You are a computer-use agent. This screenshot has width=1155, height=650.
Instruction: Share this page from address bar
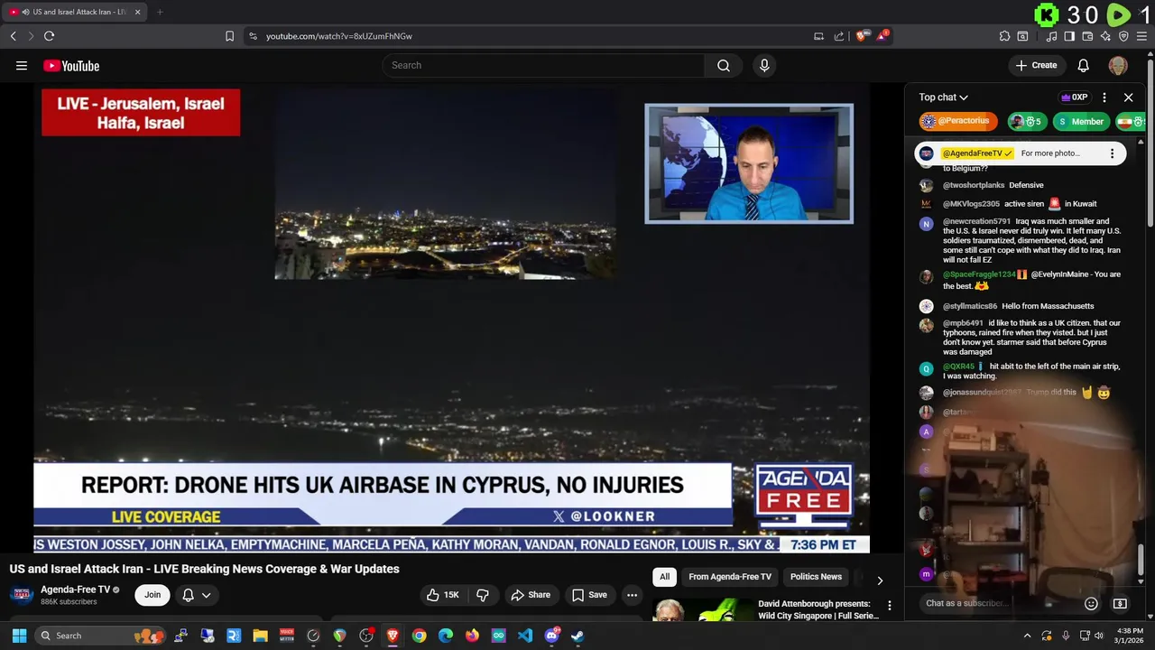839,36
